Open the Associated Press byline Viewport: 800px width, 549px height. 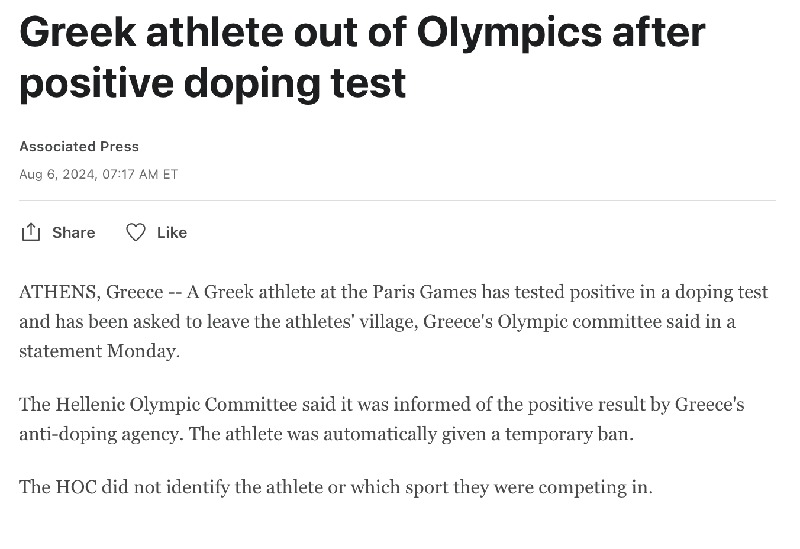pos(79,147)
